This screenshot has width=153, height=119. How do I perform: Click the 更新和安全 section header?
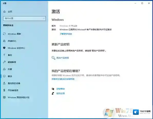pos(8,25)
